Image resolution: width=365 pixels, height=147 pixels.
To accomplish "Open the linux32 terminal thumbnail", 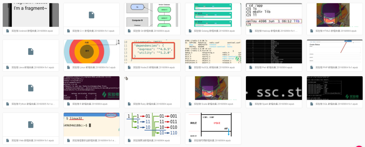I will pyautogui.click(x=92, y=125).
